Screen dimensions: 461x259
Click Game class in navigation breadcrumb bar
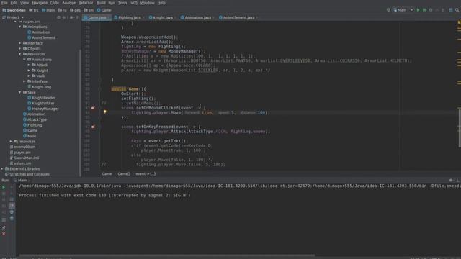click(104, 10)
